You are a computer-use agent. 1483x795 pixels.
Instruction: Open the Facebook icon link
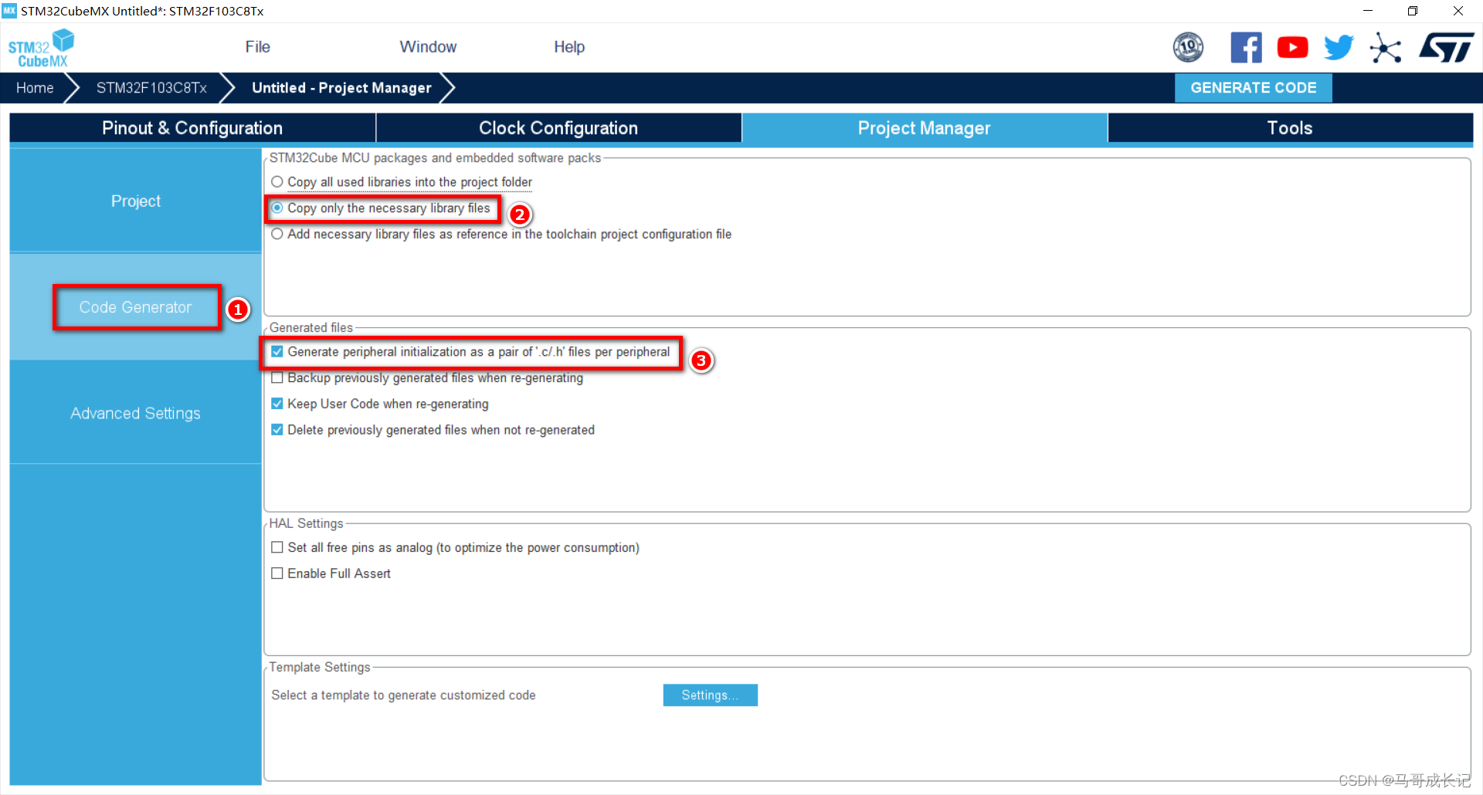(1246, 47)
